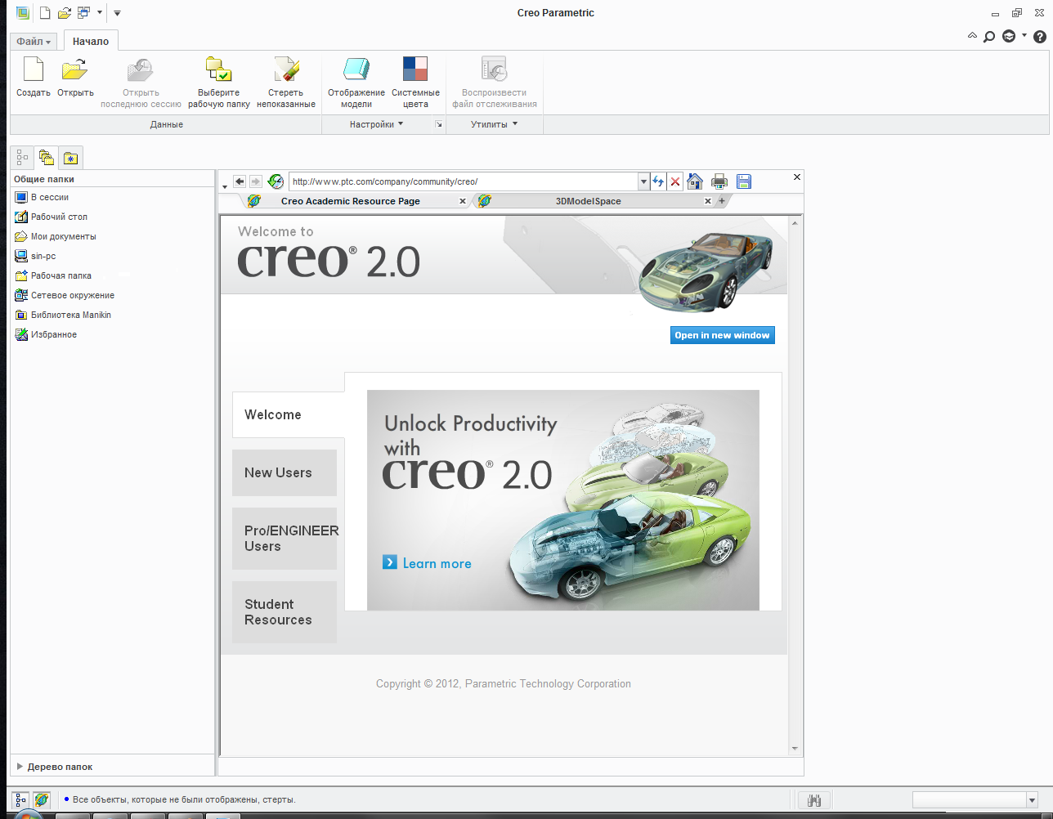Click the browser Home icon
The height and width of the screenshot is (819, 1053).
coord(695,181)
